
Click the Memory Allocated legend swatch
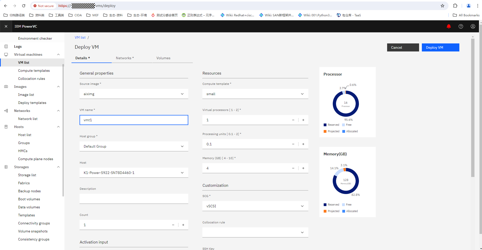click(344, 211)
